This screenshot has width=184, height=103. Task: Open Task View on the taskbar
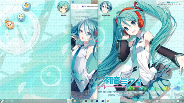coord(12,101)
